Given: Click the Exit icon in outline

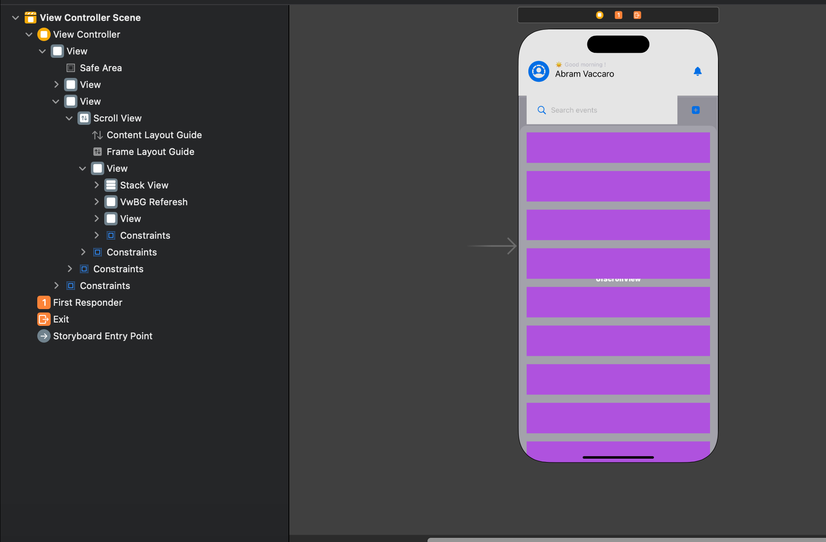Looking at the screenshot, I should 44,319.
